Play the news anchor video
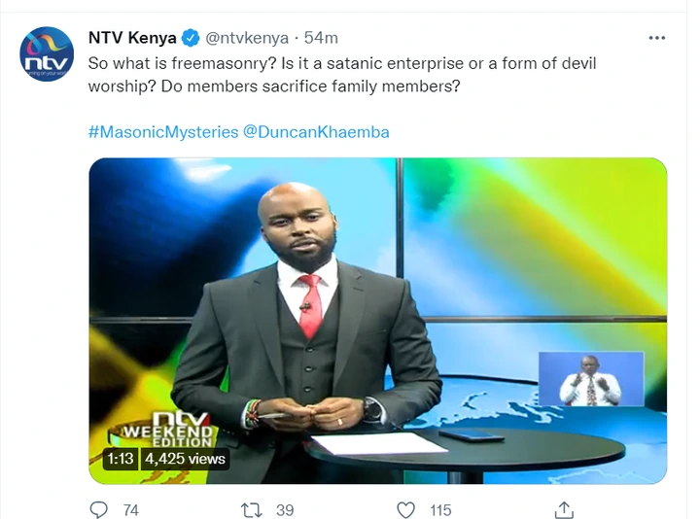 (x=377, y=321)
